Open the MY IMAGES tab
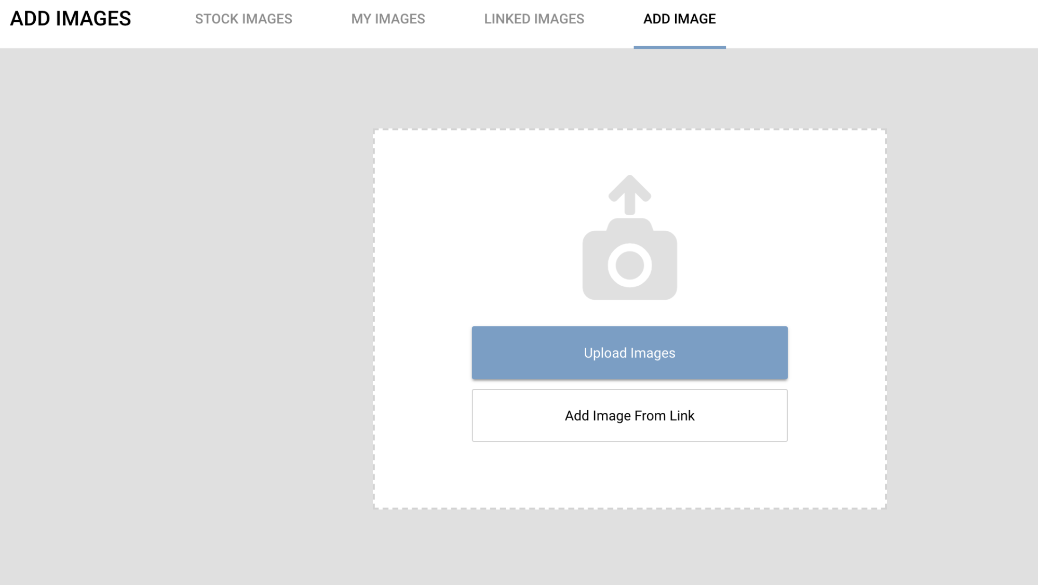The height and width of the screenshot is (585, 1038). coord(388,19)
